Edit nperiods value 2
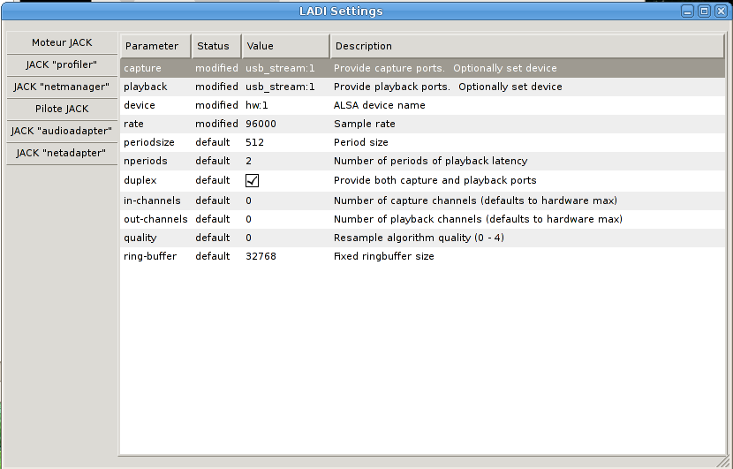Image resolution: width=733 pixels, height=469 pixels. (x=249, y=161)
